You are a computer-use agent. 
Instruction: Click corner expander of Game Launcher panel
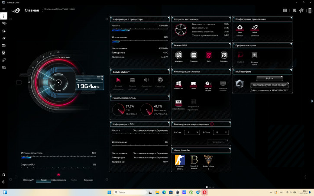point(230,148)
